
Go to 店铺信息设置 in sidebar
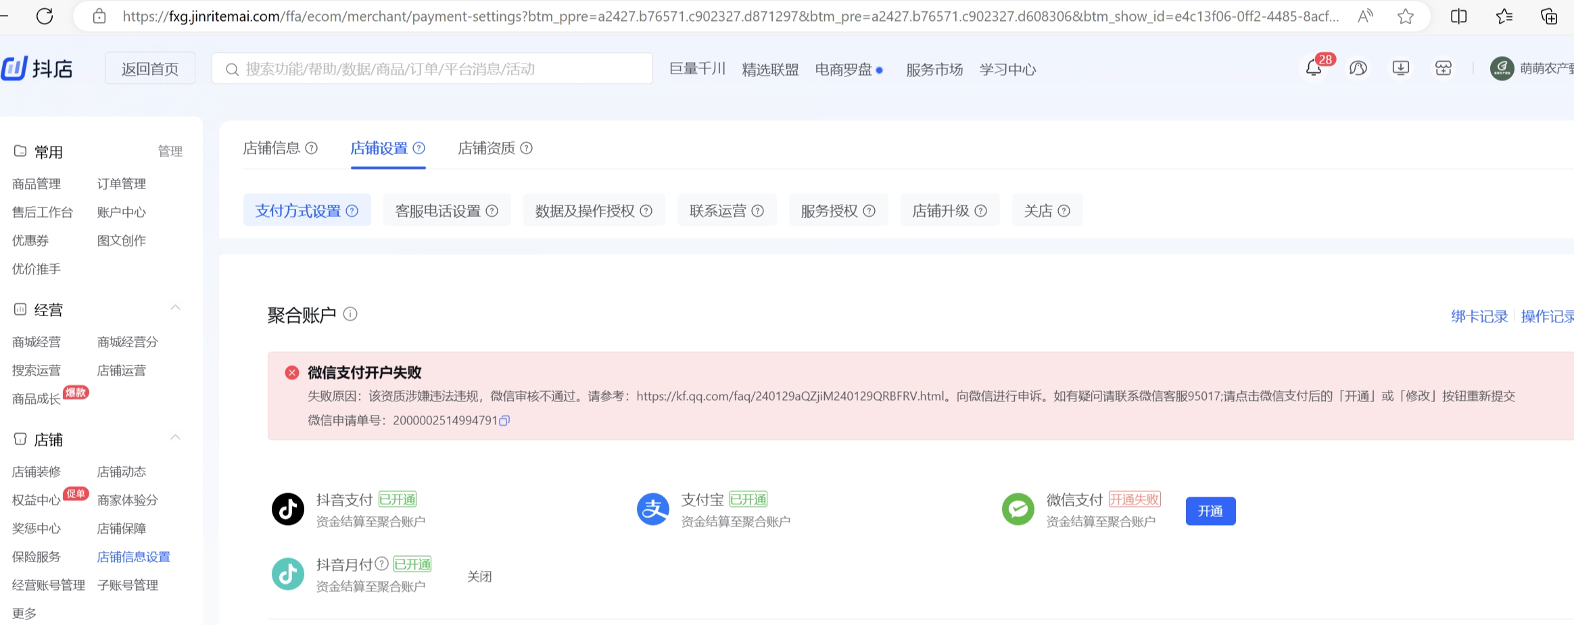(134, 557)
